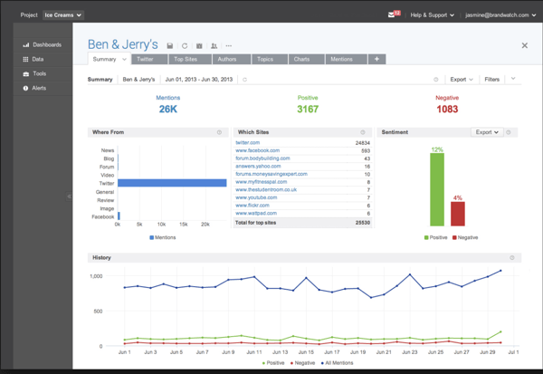This screenshot has width=543, height=374.
Task: Open the answers.yahoo.com link
Action: 258,166
